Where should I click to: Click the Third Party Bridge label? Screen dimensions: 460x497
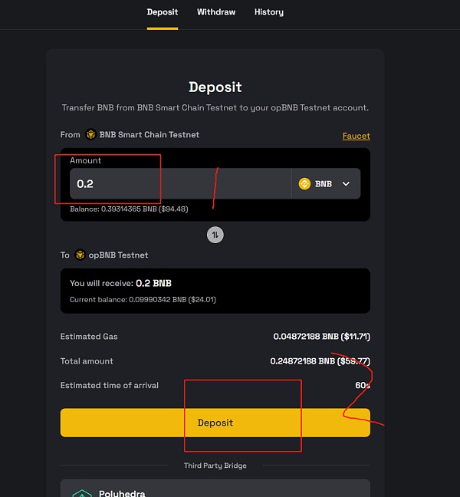pos(215,466)
